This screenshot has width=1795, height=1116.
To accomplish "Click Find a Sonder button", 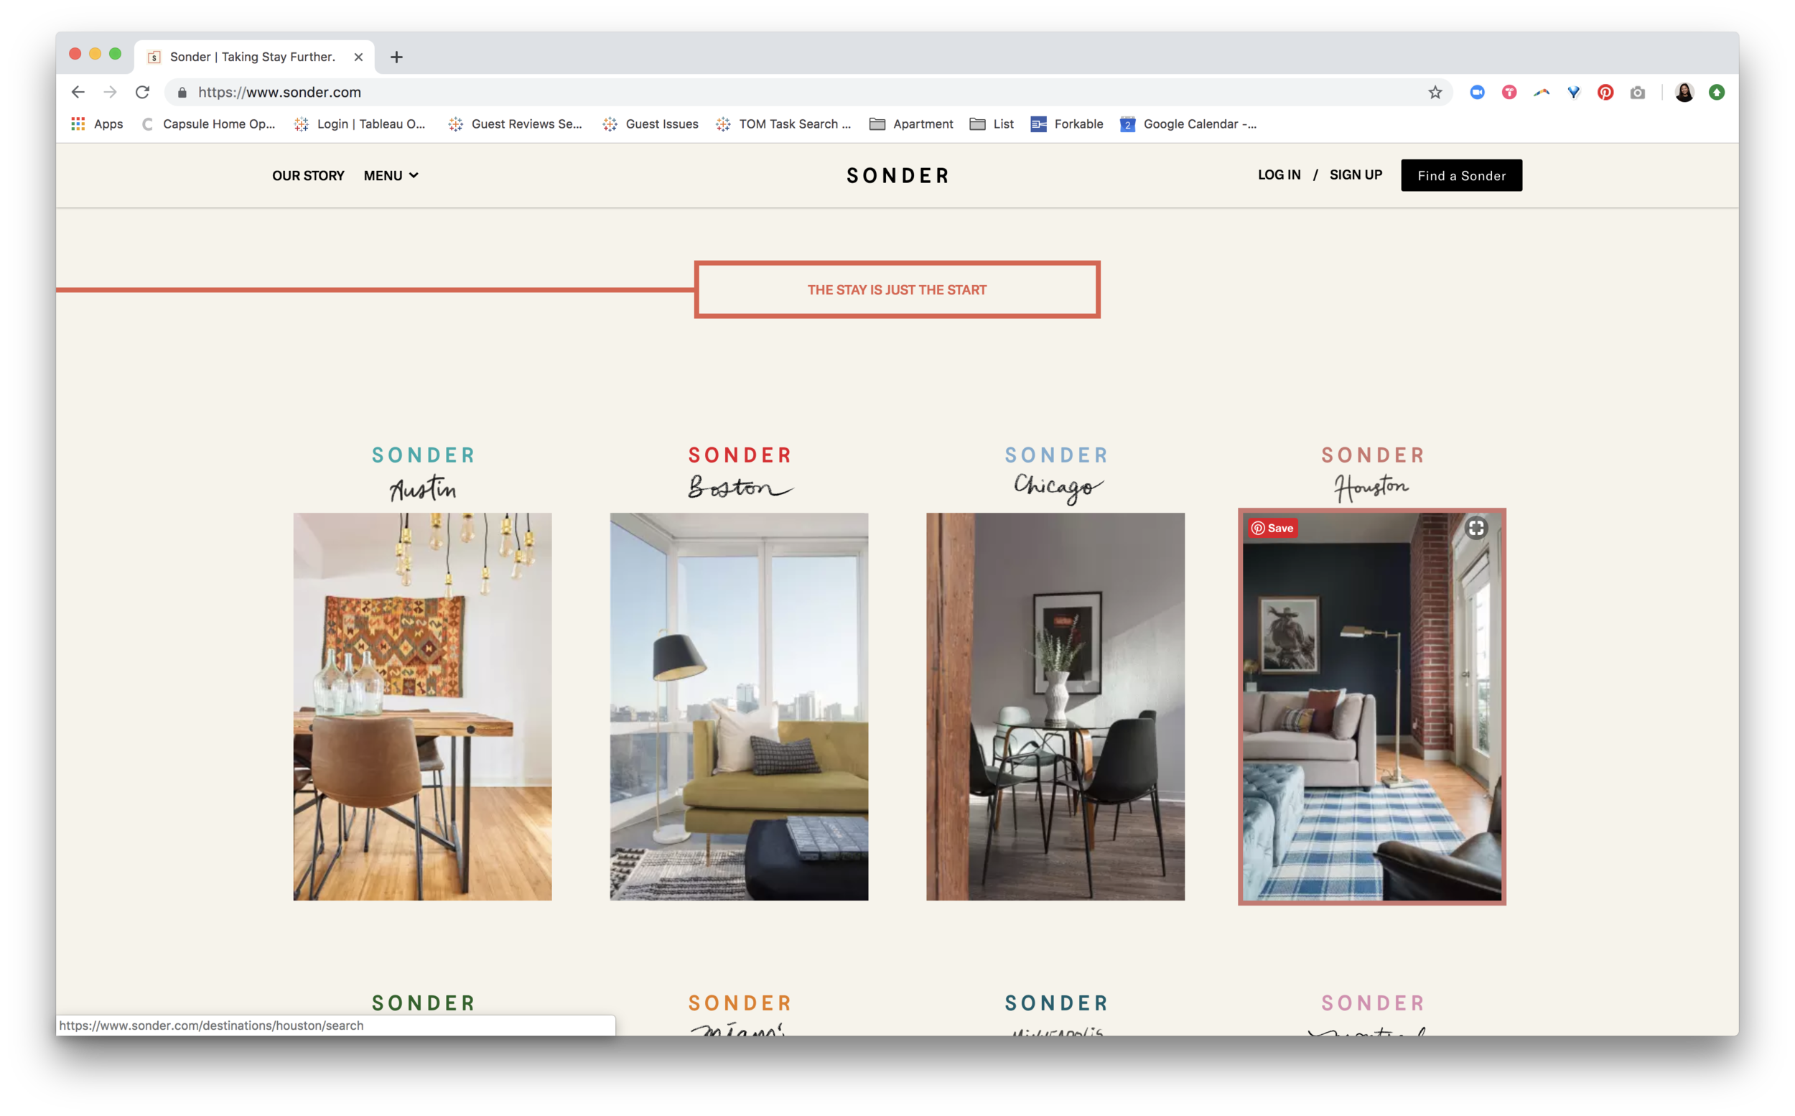I will (1461, 175).
